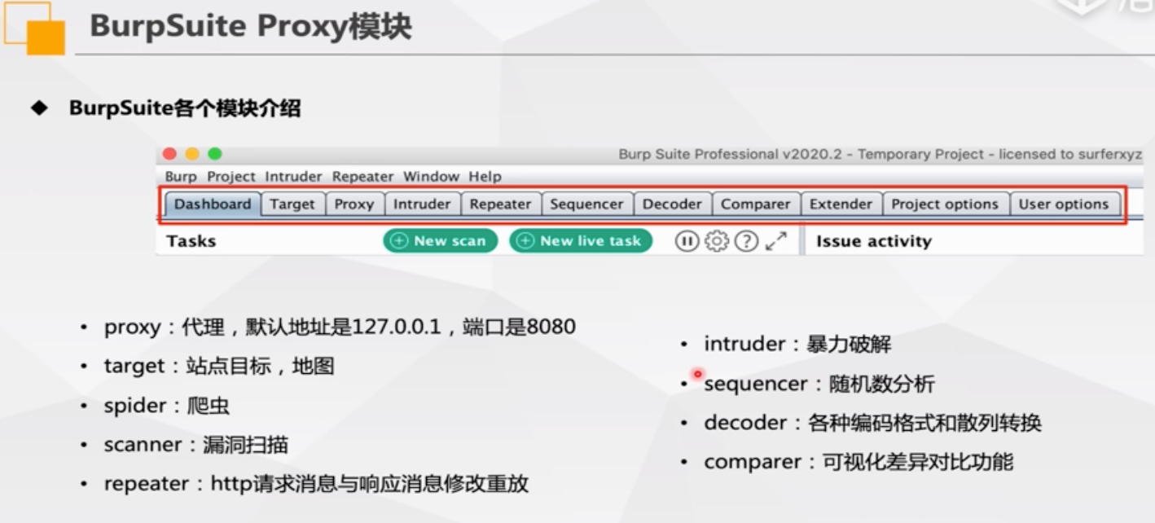Image resolution: width=1155 pixels, height=523 pixels.
Task: Open the Project menu
Action: coord(231,176)
